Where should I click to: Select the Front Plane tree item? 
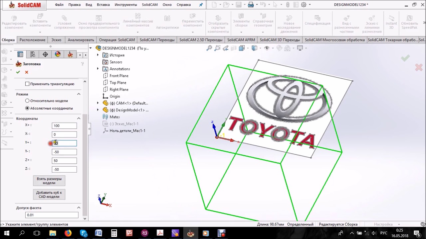[x=115, y=76]
